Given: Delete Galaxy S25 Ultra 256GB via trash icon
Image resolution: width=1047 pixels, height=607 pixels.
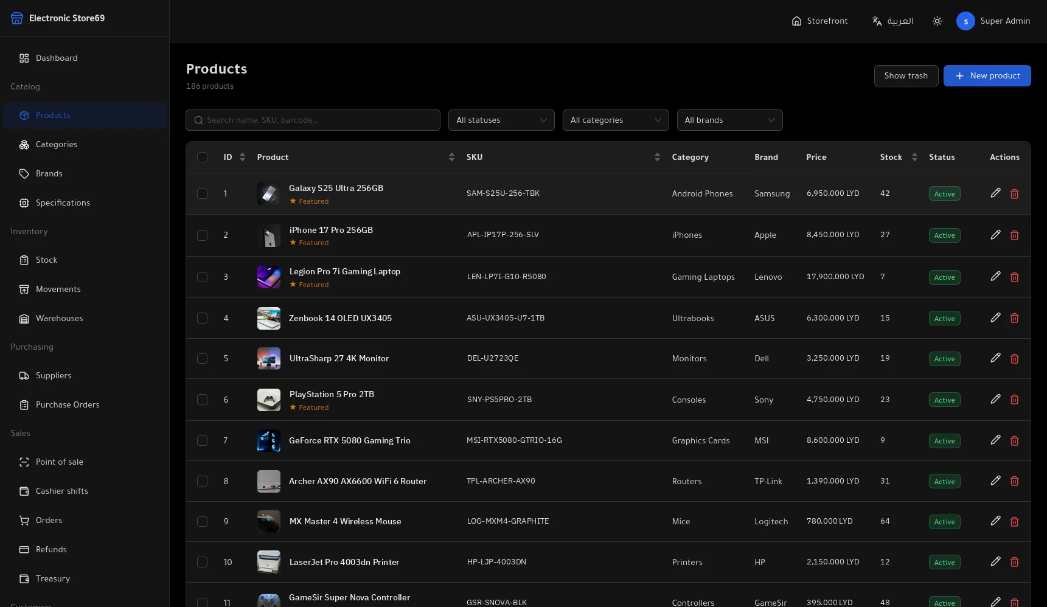Looking at the screenshot, I should [1014, 194].
